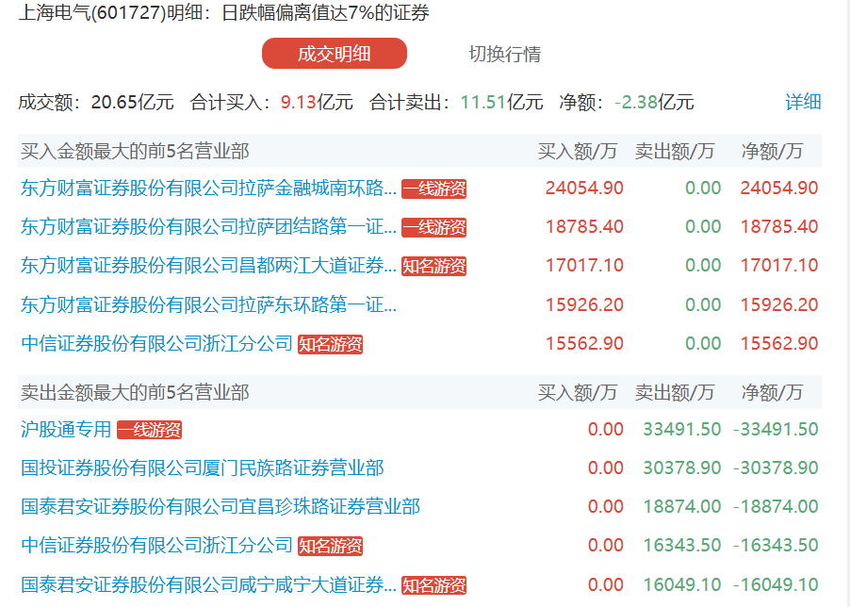The image size is (850, 607).
Task: Open 中信证券浙江分公司 in the sell list
Action: pos(156,546)
